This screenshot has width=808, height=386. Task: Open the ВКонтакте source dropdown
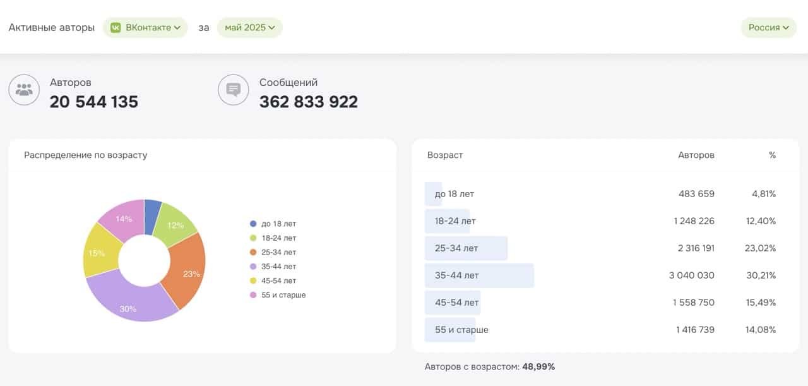point(145,28)
